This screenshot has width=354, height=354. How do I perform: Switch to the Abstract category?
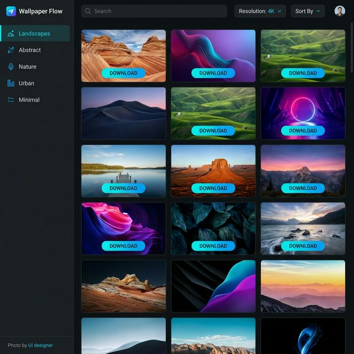[35, 50]
